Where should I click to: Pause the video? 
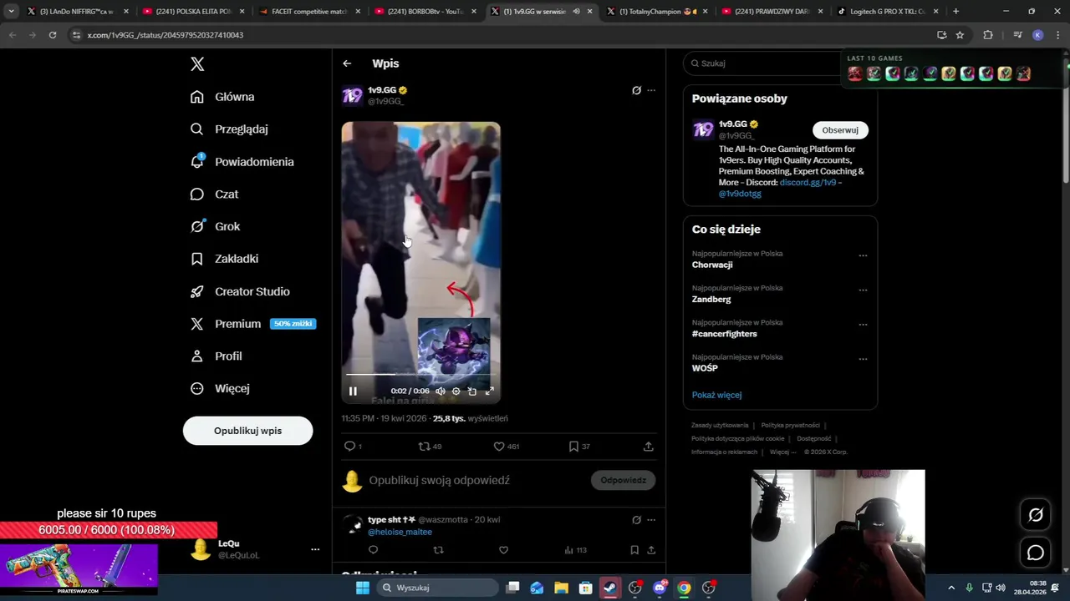353,391
